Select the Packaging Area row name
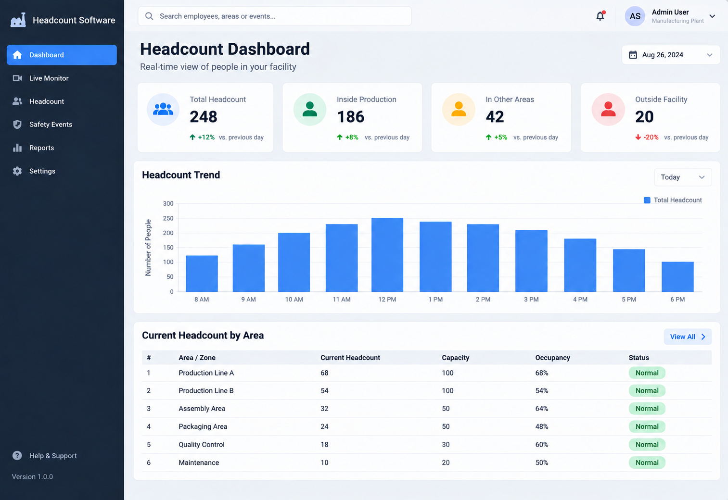The image size is (728, 500). coord(203,426)
